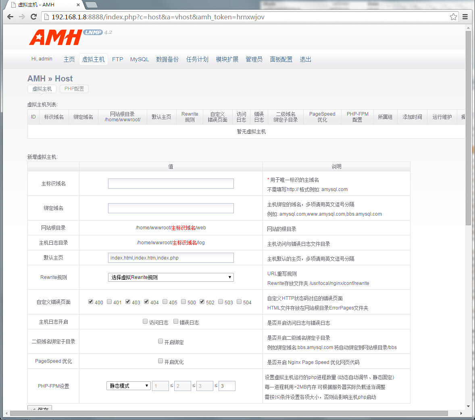Viewport: 475px width, 420px height.
Task: Focus the 主标识域名 input field
Action: [x=171, y=183]
